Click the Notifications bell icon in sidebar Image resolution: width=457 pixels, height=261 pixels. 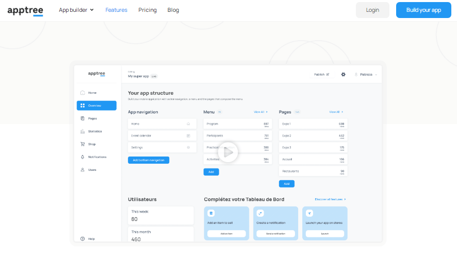click(x=83, y=157)
